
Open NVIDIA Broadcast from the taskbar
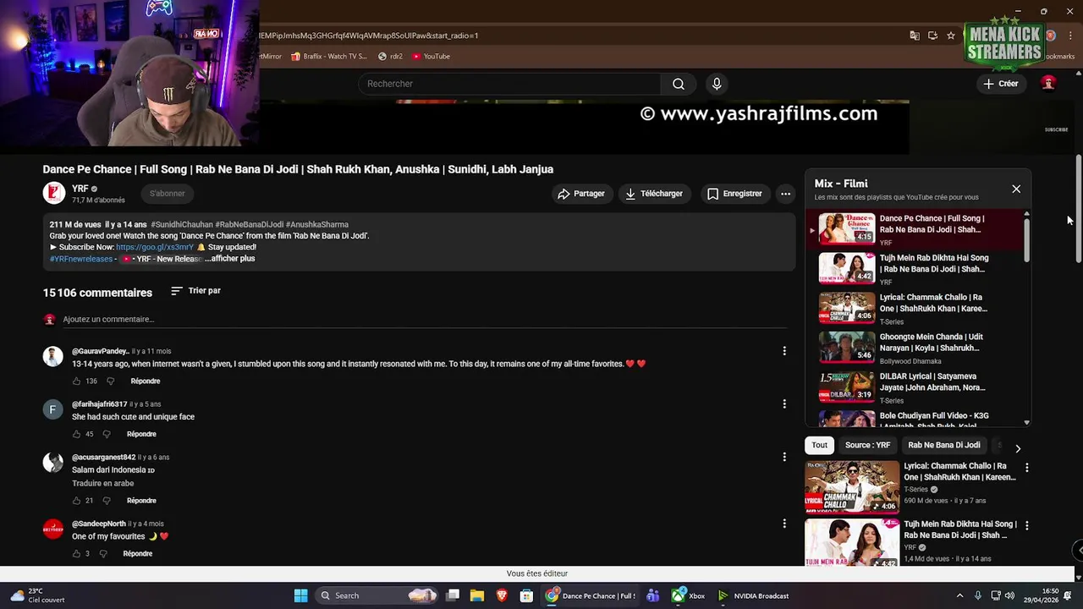(755, 595)
